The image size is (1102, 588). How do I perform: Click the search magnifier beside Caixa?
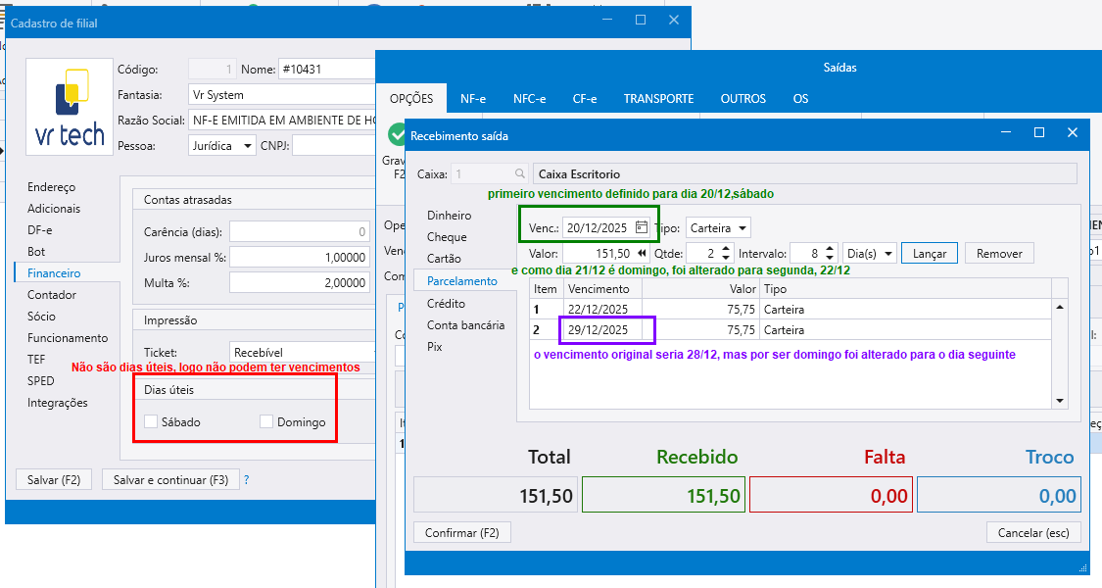[x=519, y=173]
